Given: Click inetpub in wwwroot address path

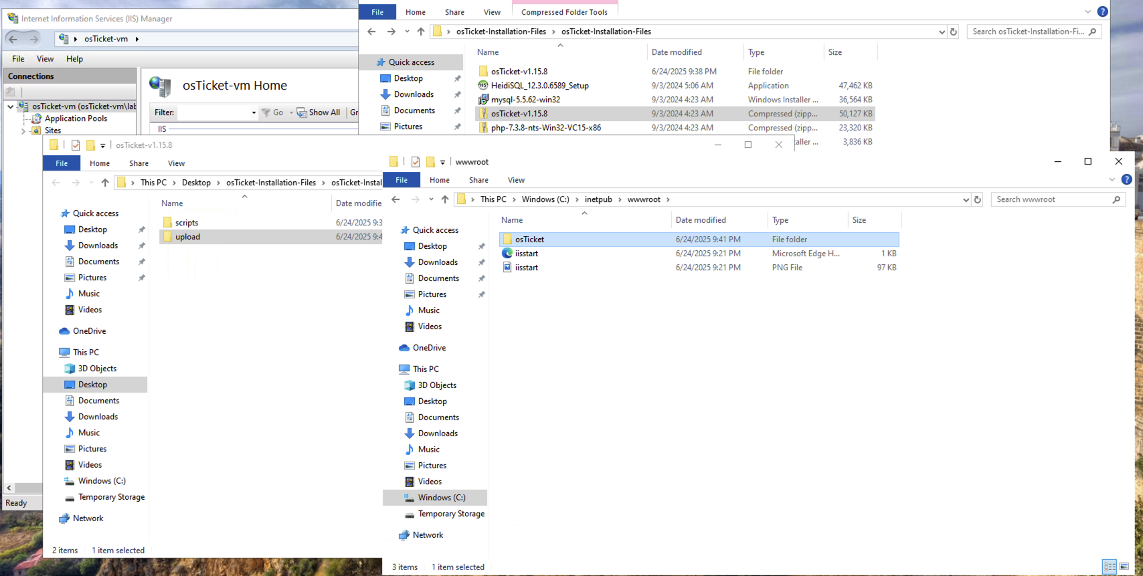Looking at the screenshot, I should click(598, 199).
